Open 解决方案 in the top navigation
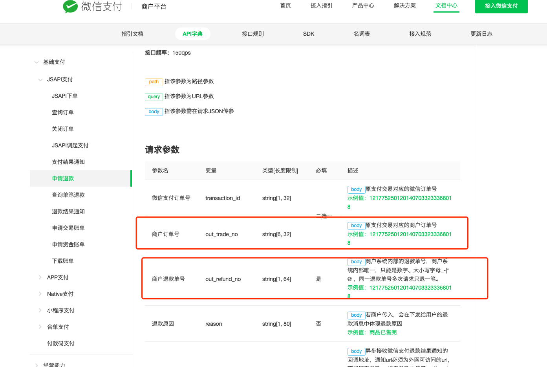 (x=405, y=6)
